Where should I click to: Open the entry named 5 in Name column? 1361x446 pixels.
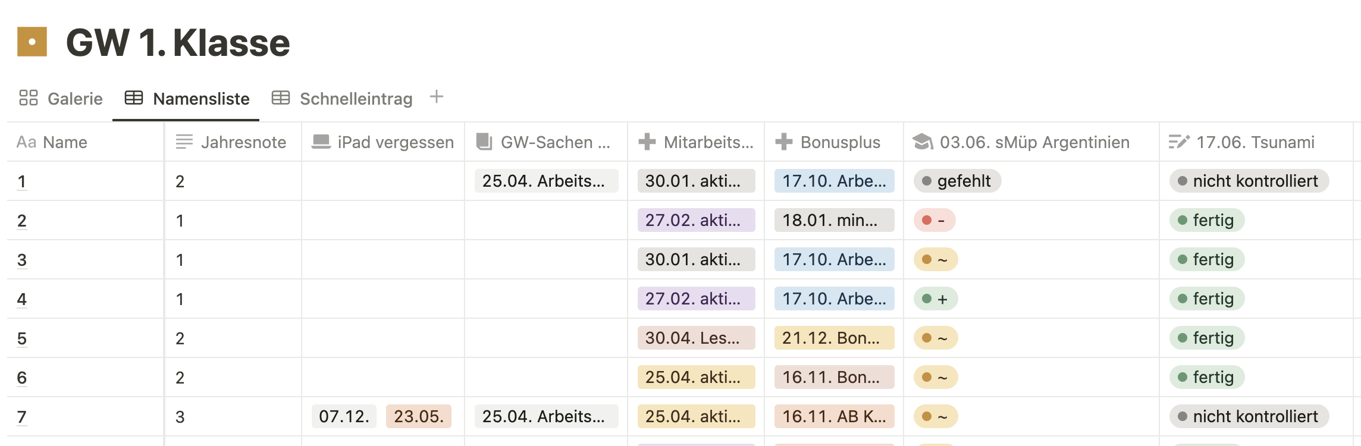(22, 338)
